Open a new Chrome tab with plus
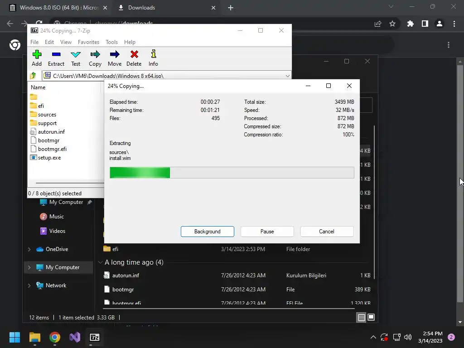This screenshot has width=464, height=348. pos(231,8)
